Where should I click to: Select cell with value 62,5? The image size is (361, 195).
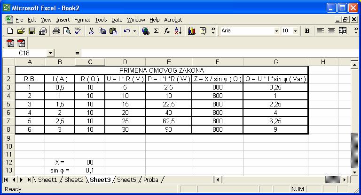pos(169,121)
